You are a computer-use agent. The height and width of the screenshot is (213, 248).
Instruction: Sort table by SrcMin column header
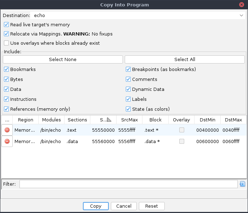click(x=103, y=120)
